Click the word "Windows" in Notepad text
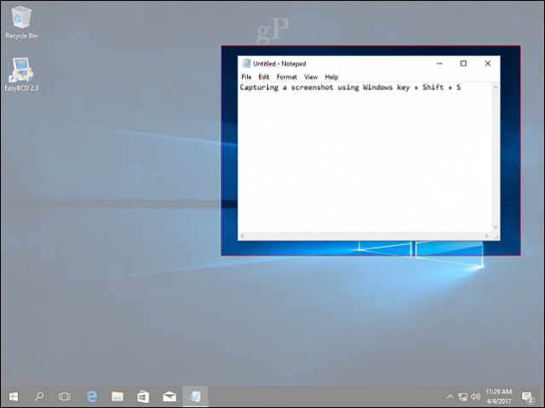Viewport: 545px width, 408px height. (378, 88)
